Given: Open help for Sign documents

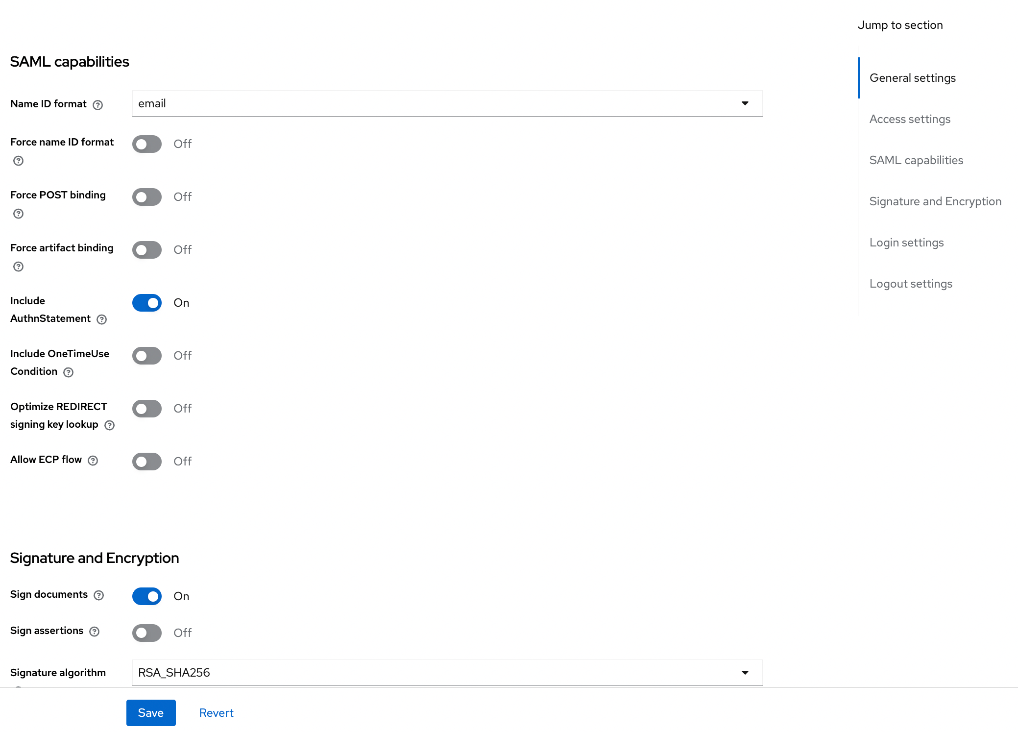Looking at the screenshot, I should click(99, 595).
